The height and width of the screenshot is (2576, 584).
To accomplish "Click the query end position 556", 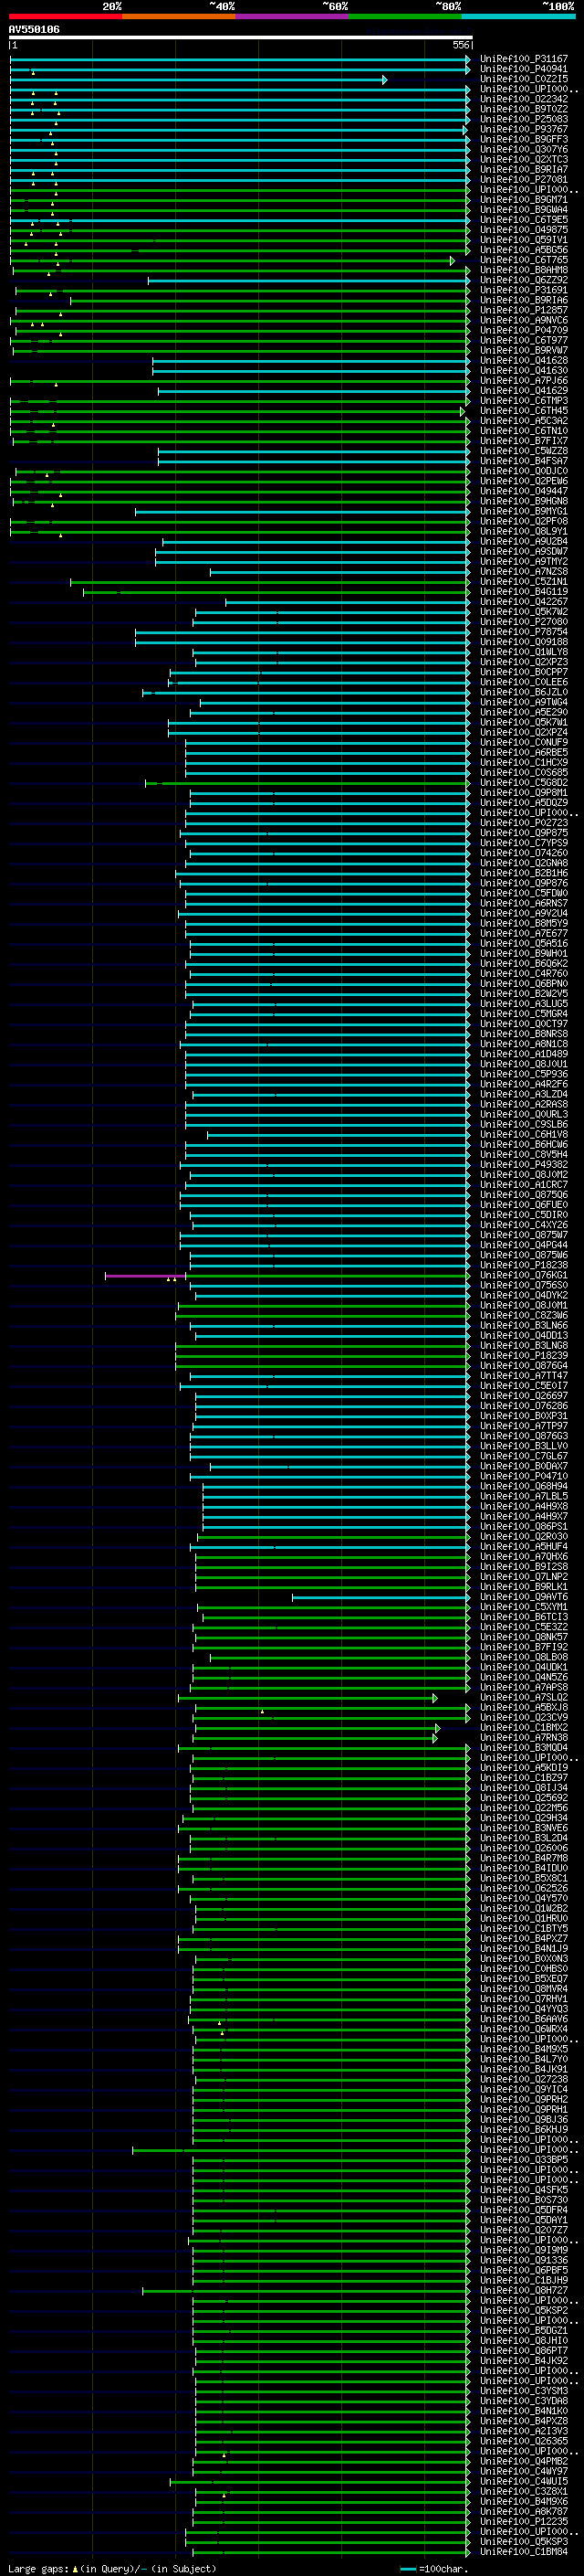I will [x=460, y=45].
